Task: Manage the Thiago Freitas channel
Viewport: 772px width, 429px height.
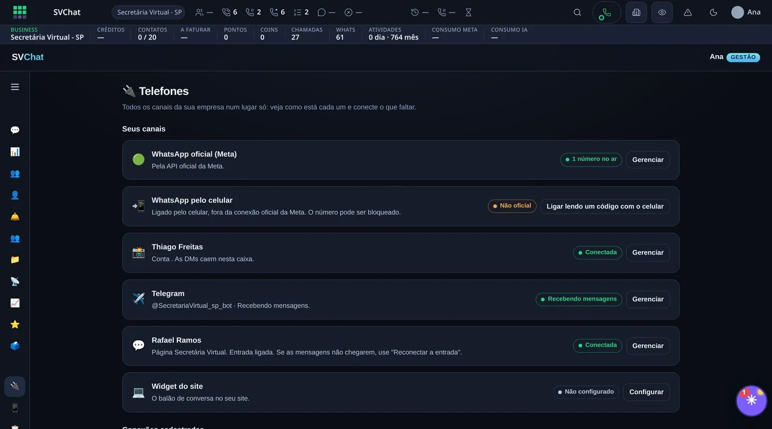Action: pyautogui.click(x=648, y=253)
